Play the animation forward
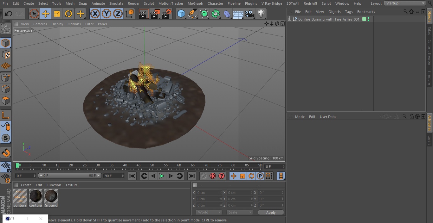Viewport: 433px width, 223px height. (162, 176)
